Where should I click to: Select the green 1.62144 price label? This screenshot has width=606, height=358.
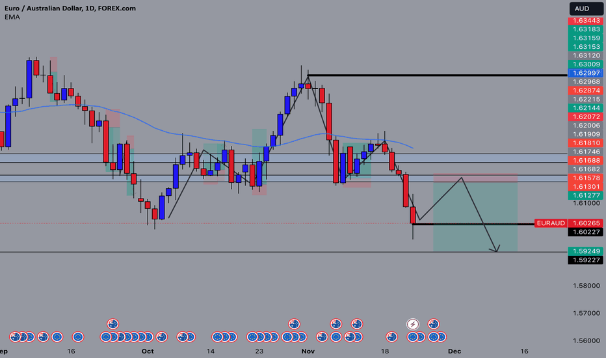coord(586,108)
